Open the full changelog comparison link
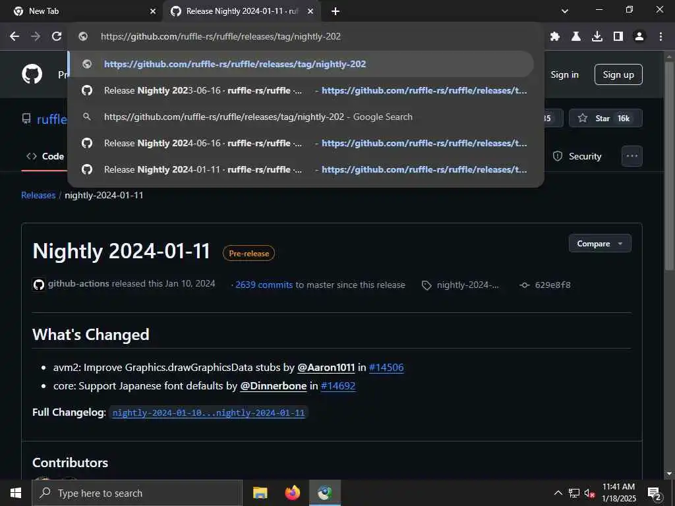The width and height of the screenshot is (675, 506). coord(208,412)
